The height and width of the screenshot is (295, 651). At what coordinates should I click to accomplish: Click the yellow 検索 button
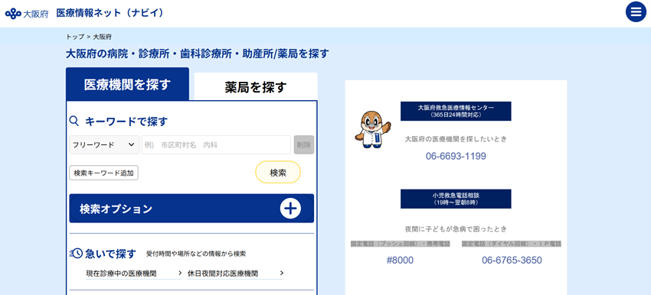(278, 173)
